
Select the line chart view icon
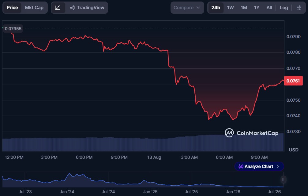58,8
